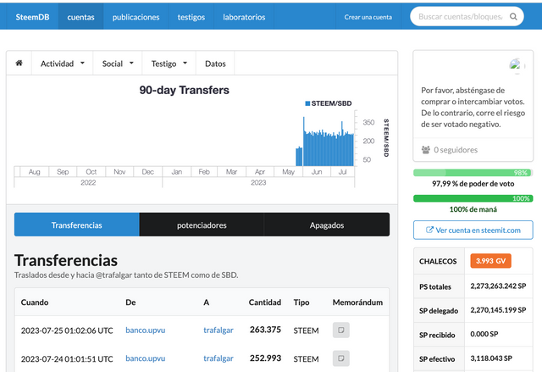
Task: Expand the Social dropdown
Action: point(118,64)
